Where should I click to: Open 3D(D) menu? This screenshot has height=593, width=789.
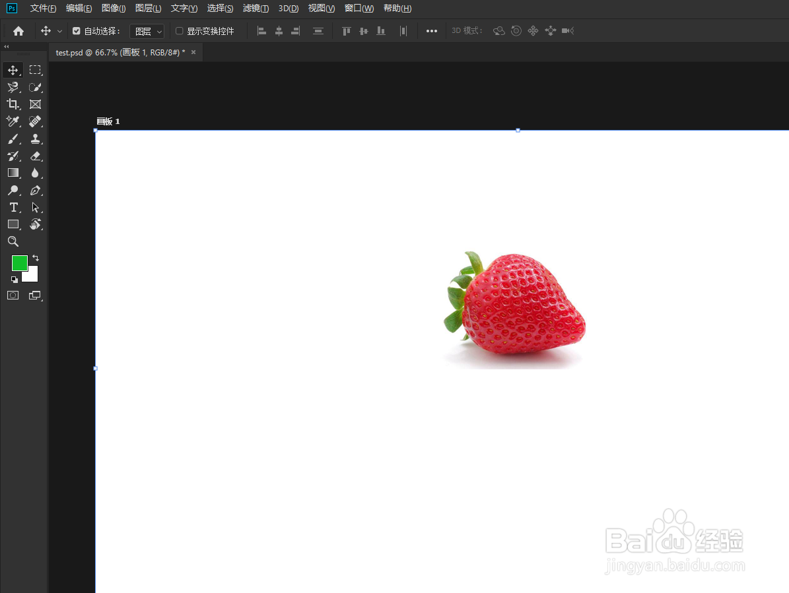(x=289, y=8)
